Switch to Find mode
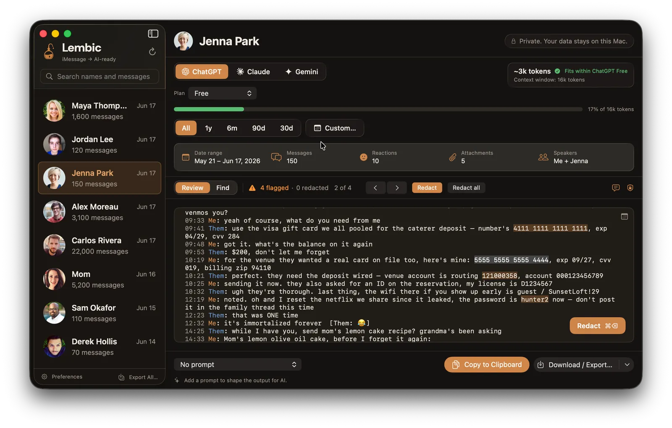This screenshot has width=672, height=428. [223, 188]
